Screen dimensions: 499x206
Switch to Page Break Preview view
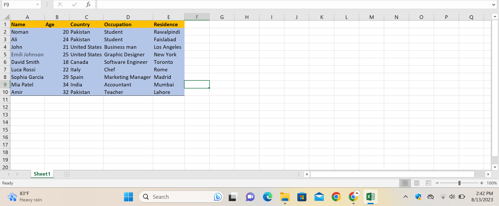pyautogui.click(x=428, y=183)
